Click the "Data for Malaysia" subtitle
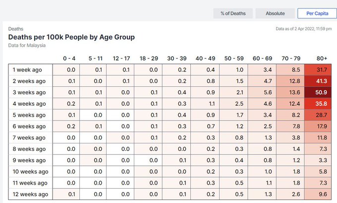This screenshot has height=203, width=337. click(x=27, y=45)
